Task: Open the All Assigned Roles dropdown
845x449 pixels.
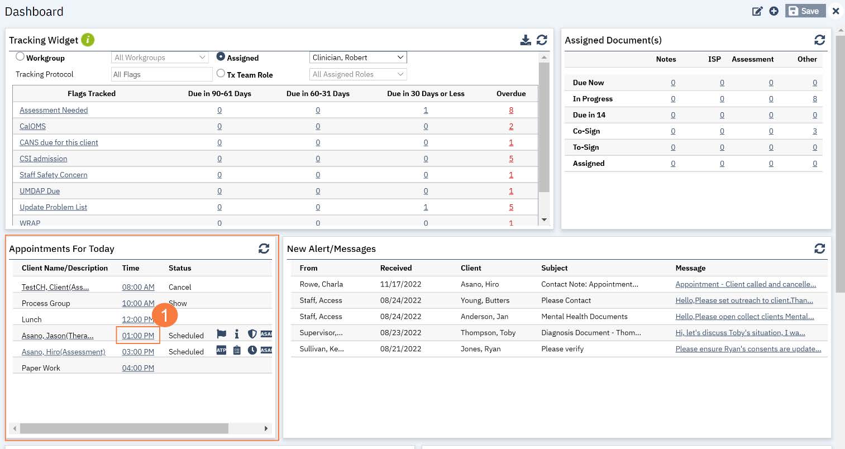Action: click(358, 74)
